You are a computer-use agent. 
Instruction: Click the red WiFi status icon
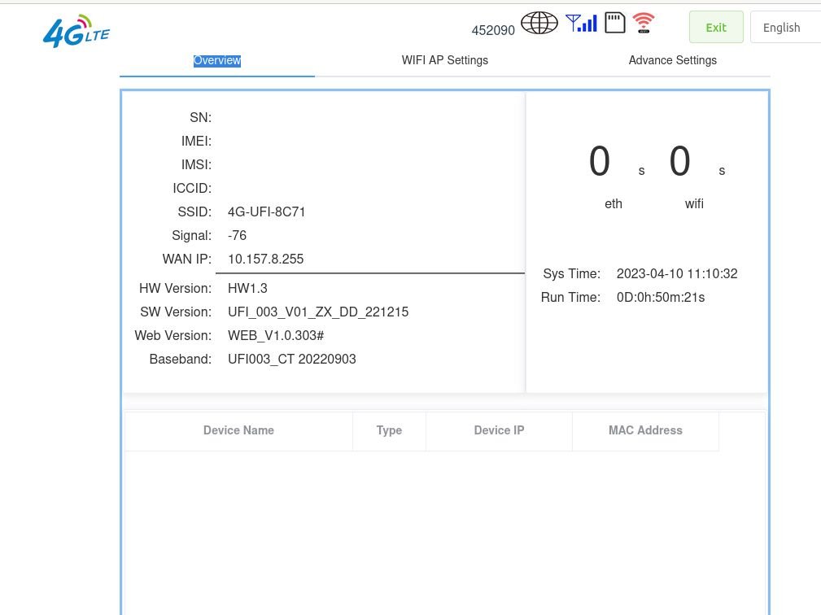pos(644,23)
